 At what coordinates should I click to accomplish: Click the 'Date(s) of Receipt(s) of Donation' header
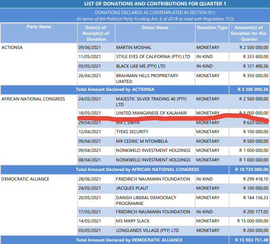click(96, 33)
